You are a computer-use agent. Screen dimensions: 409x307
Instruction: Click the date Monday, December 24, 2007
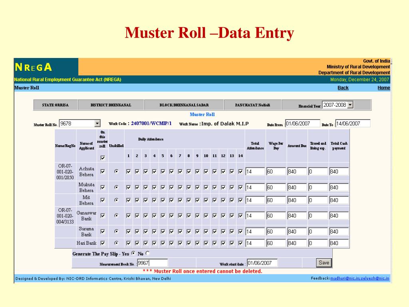click(x=360, y=80)
